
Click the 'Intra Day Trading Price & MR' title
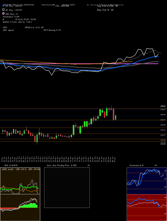(x=61, y=165)
